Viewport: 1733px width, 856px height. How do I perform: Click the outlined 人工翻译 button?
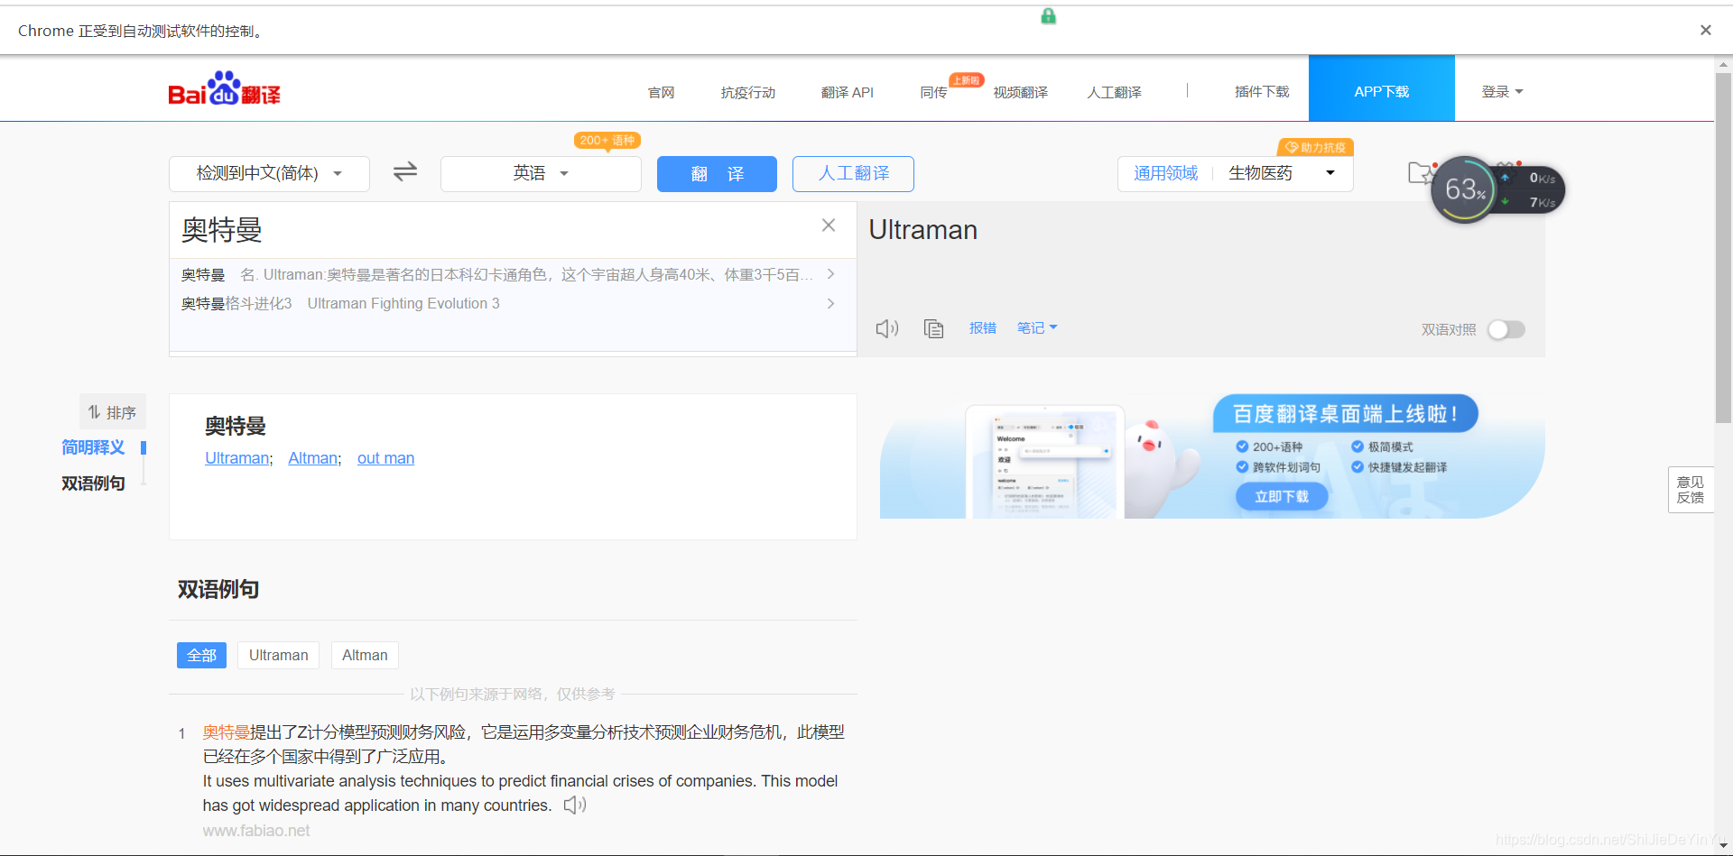pos(853,173)
